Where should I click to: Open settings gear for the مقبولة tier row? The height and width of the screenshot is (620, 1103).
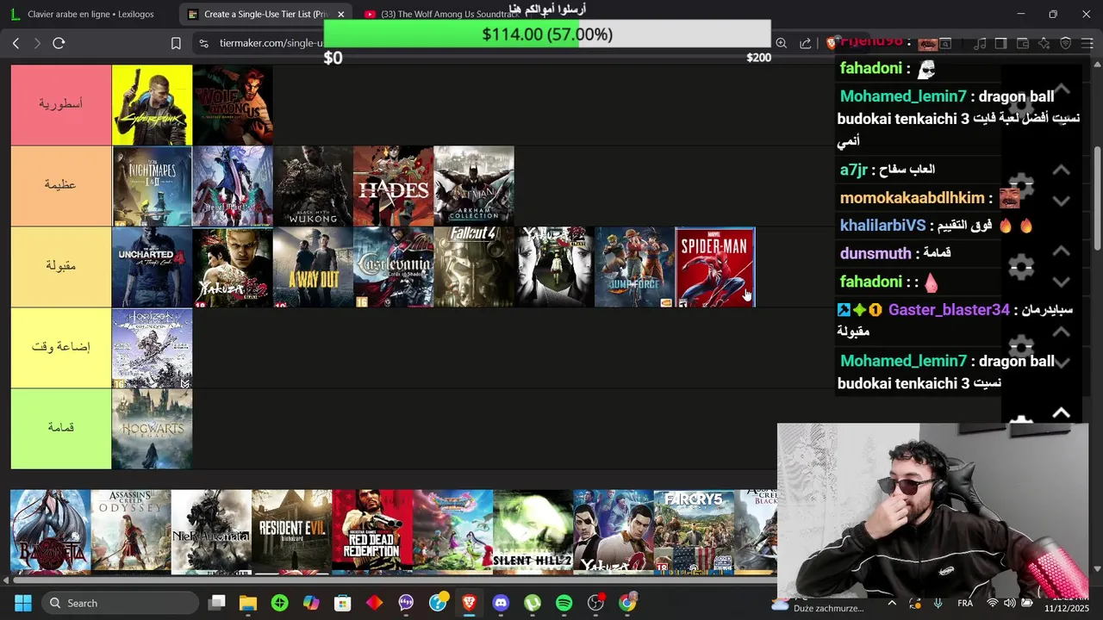click(x=1021, y=266)
